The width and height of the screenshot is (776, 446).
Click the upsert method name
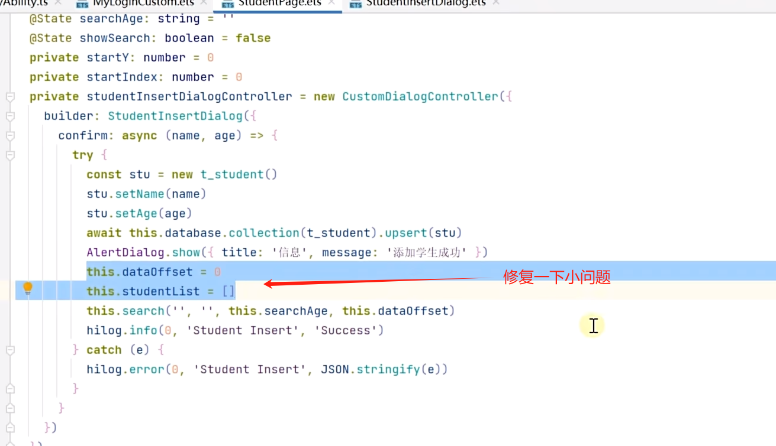click(x=406, y=233)
